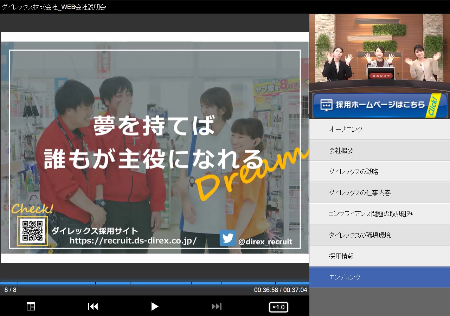
Task: Click the ダイレックス株式会社_WEB会社説明会 title
Action: (54, 7)
